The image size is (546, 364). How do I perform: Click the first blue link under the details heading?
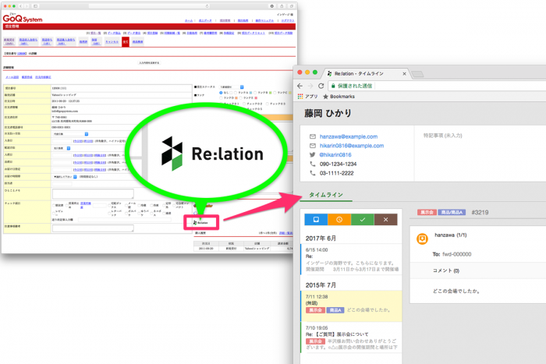tap(12, 77)
